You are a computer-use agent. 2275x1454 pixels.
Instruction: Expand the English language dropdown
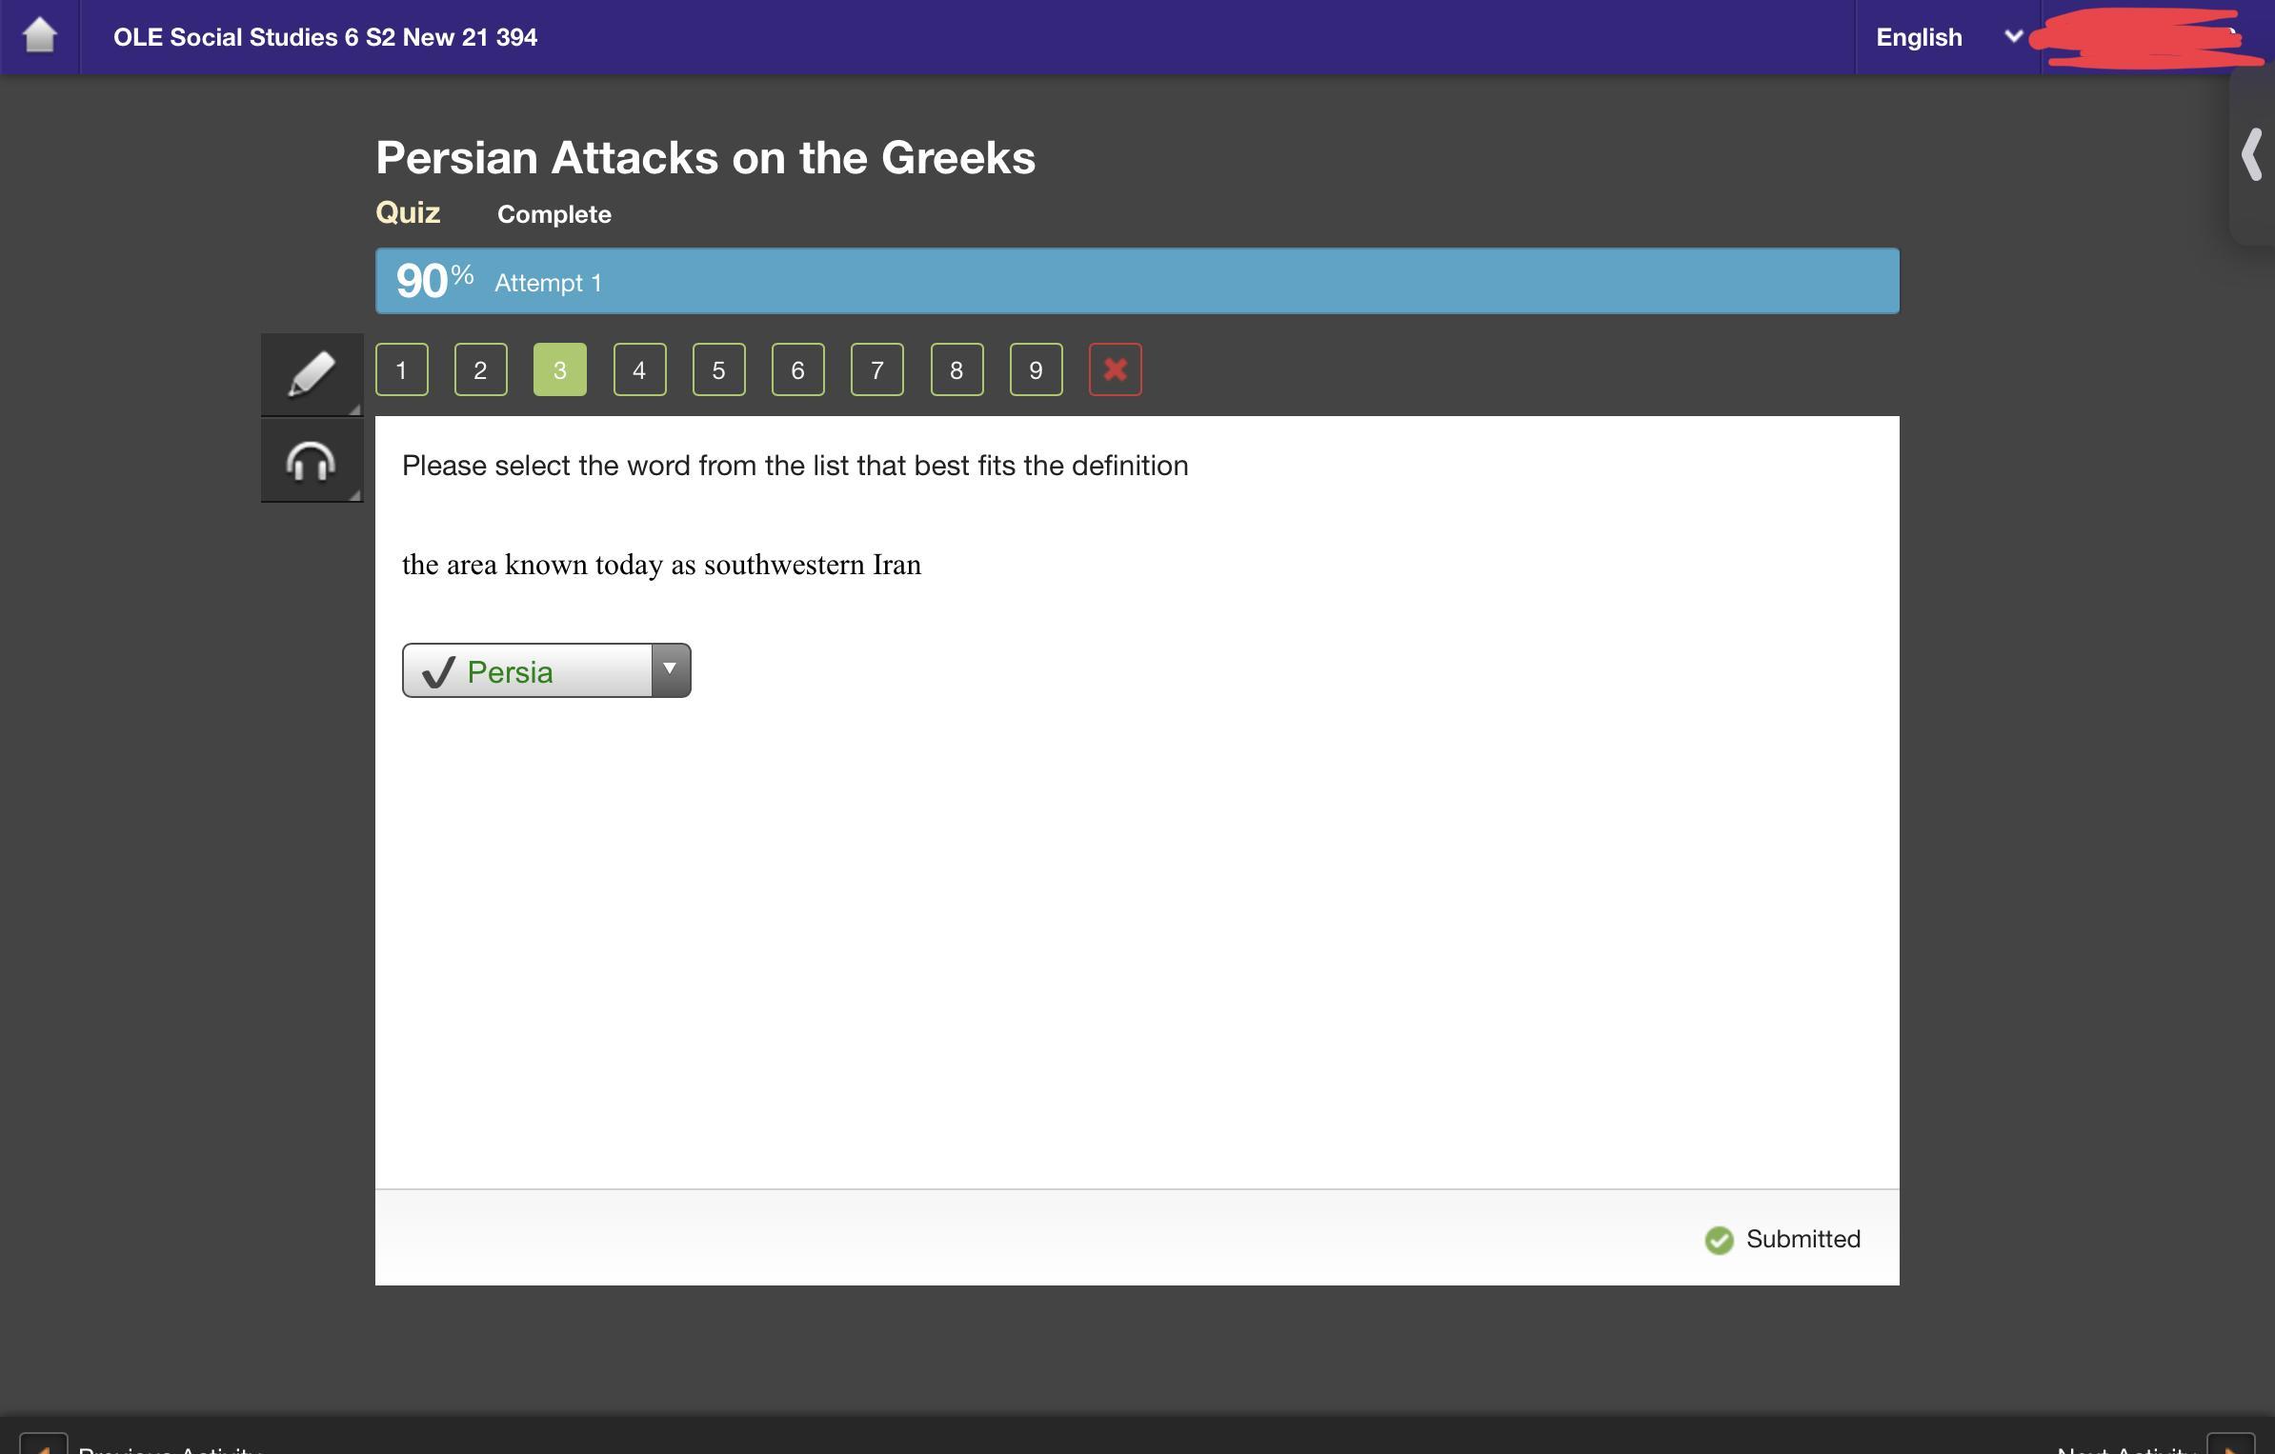pyautogui.click(x=2012, y=36)
